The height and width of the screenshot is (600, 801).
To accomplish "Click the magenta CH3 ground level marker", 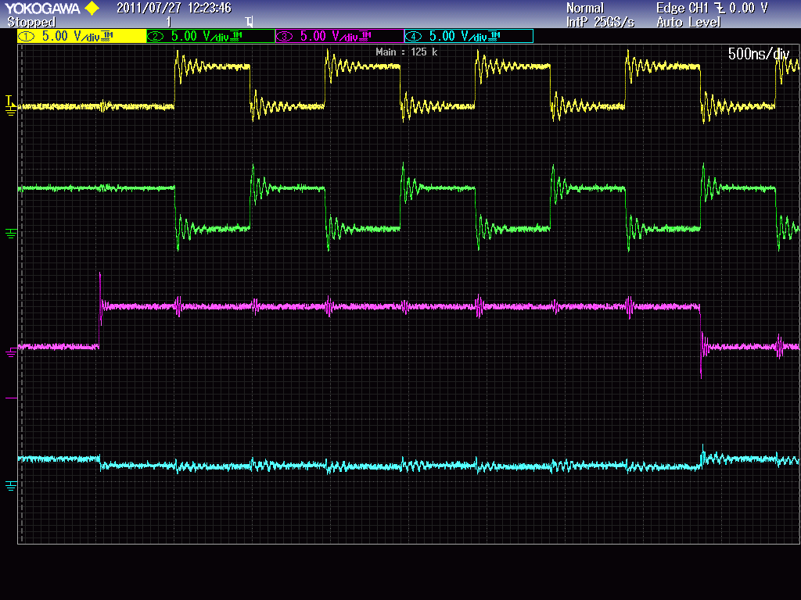I will coord(11,352).
